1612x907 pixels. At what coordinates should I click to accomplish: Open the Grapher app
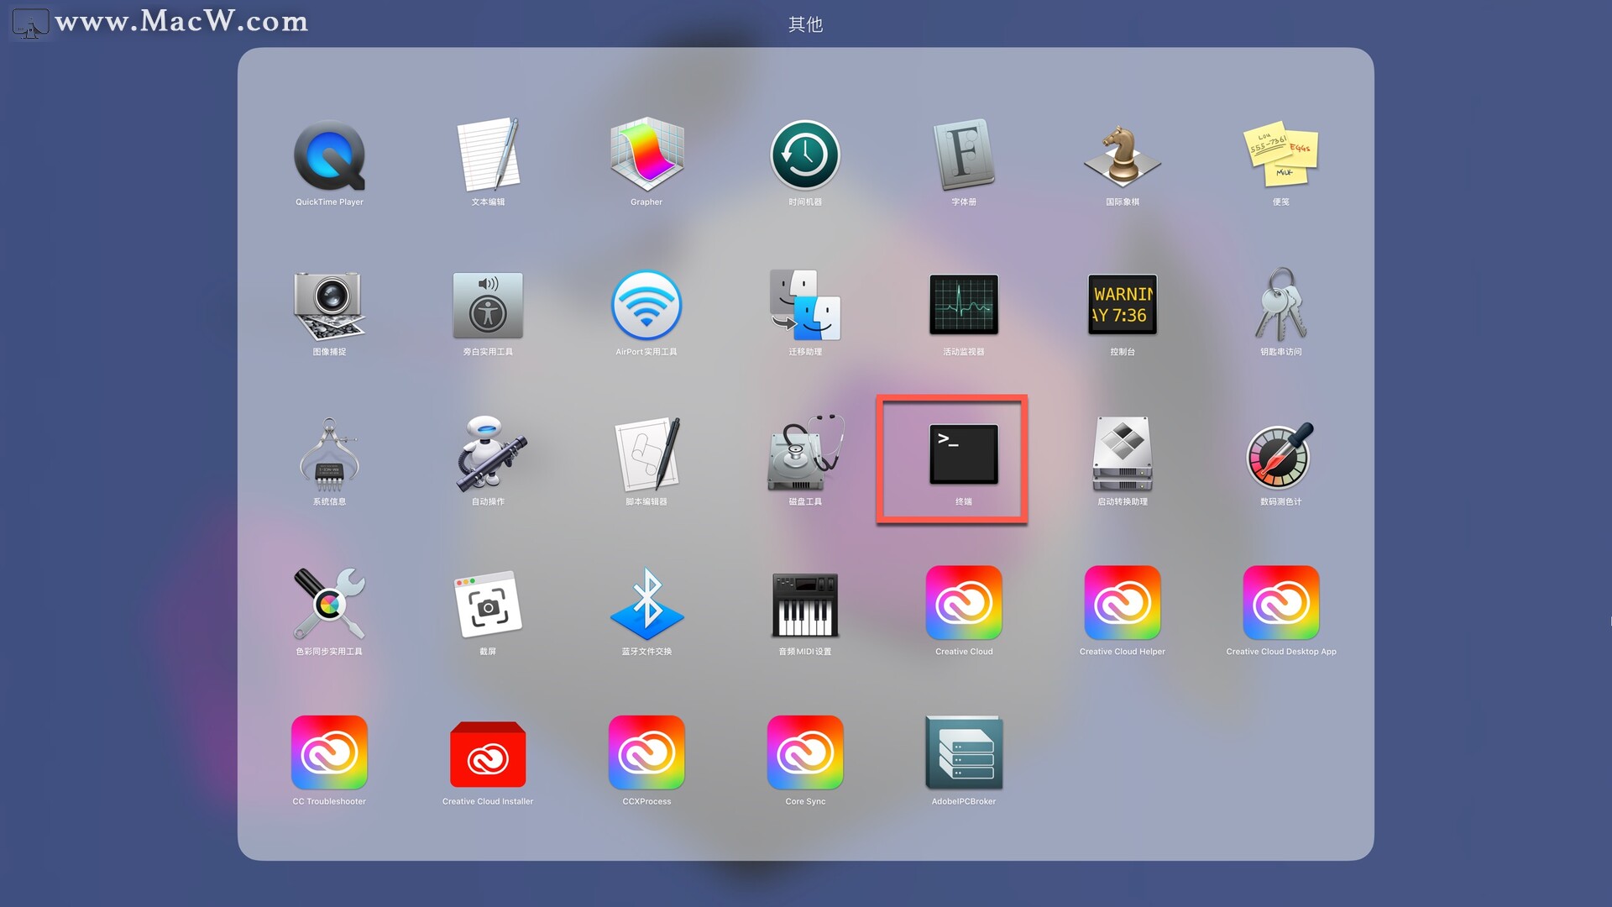[x=646, y=156]
